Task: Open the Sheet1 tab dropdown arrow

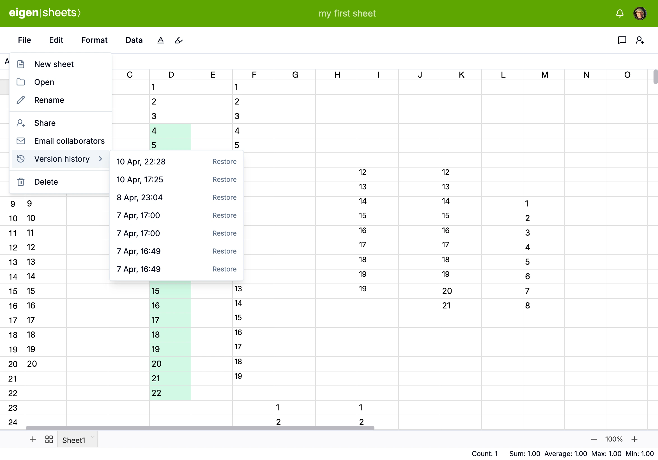Action: [93, 437]
